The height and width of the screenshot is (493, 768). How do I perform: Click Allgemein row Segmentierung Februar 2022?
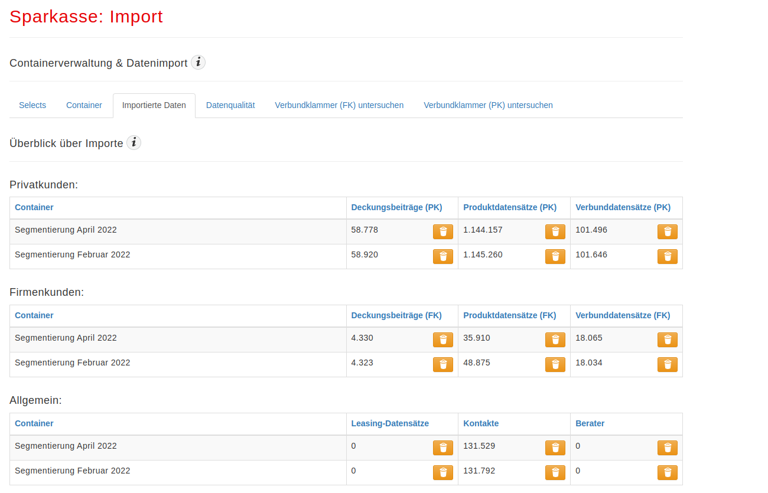pos(346,472)
